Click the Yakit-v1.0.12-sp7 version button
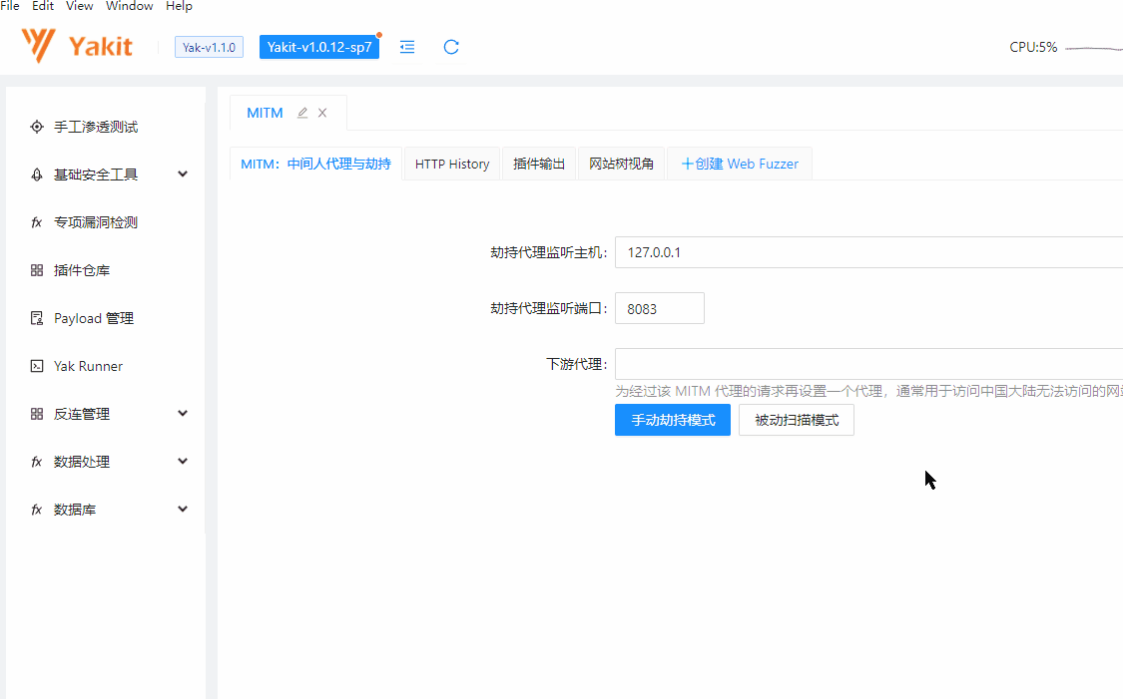1123x699 pixels. point(319,47)
